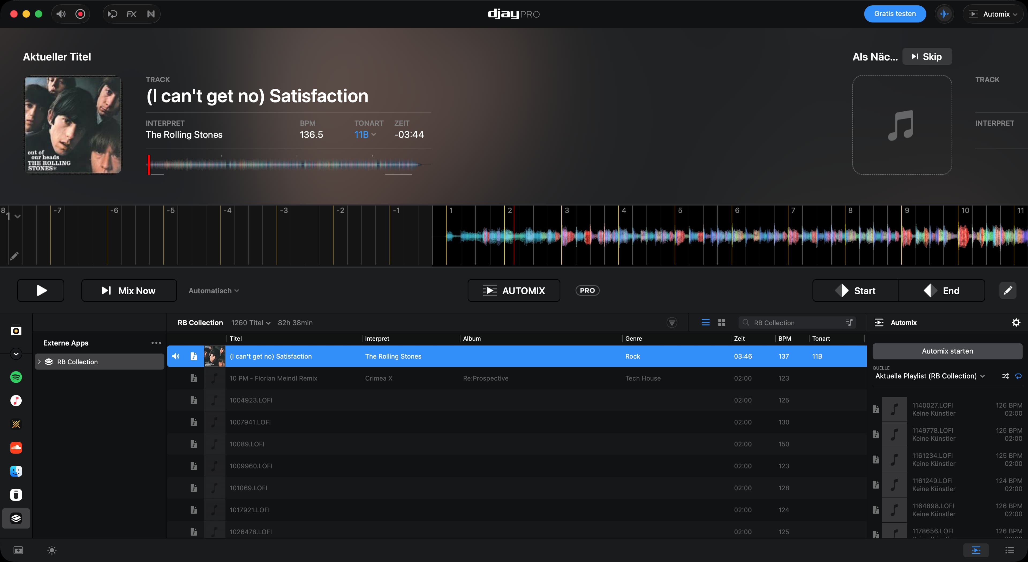The width and height of the screenshot is (1028, 562).
Task: Click the edit pencil next to End
Action: 1008,290
